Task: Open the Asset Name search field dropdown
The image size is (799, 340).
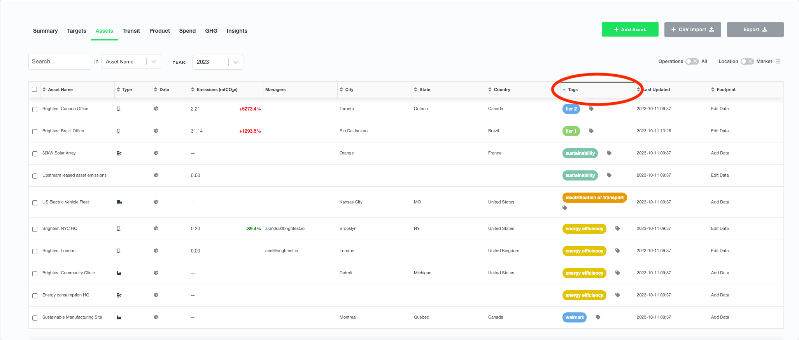Action: tap(131, 62)
